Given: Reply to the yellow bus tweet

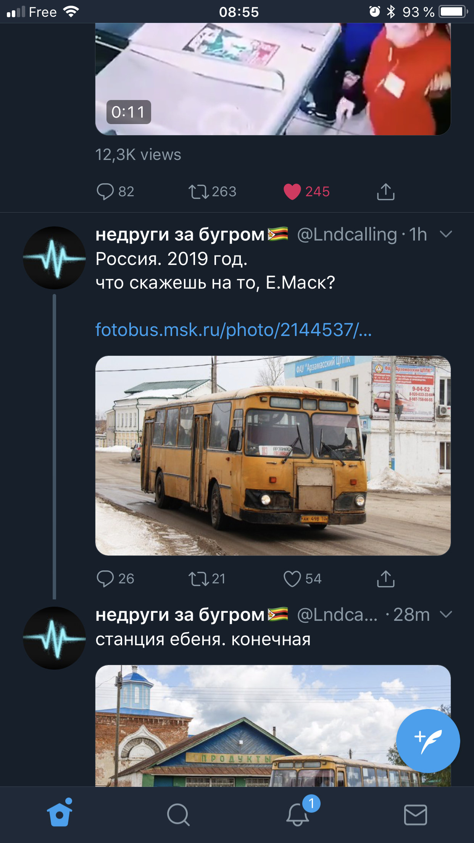Looking at the screenshot, I should [x=105, y=578].
